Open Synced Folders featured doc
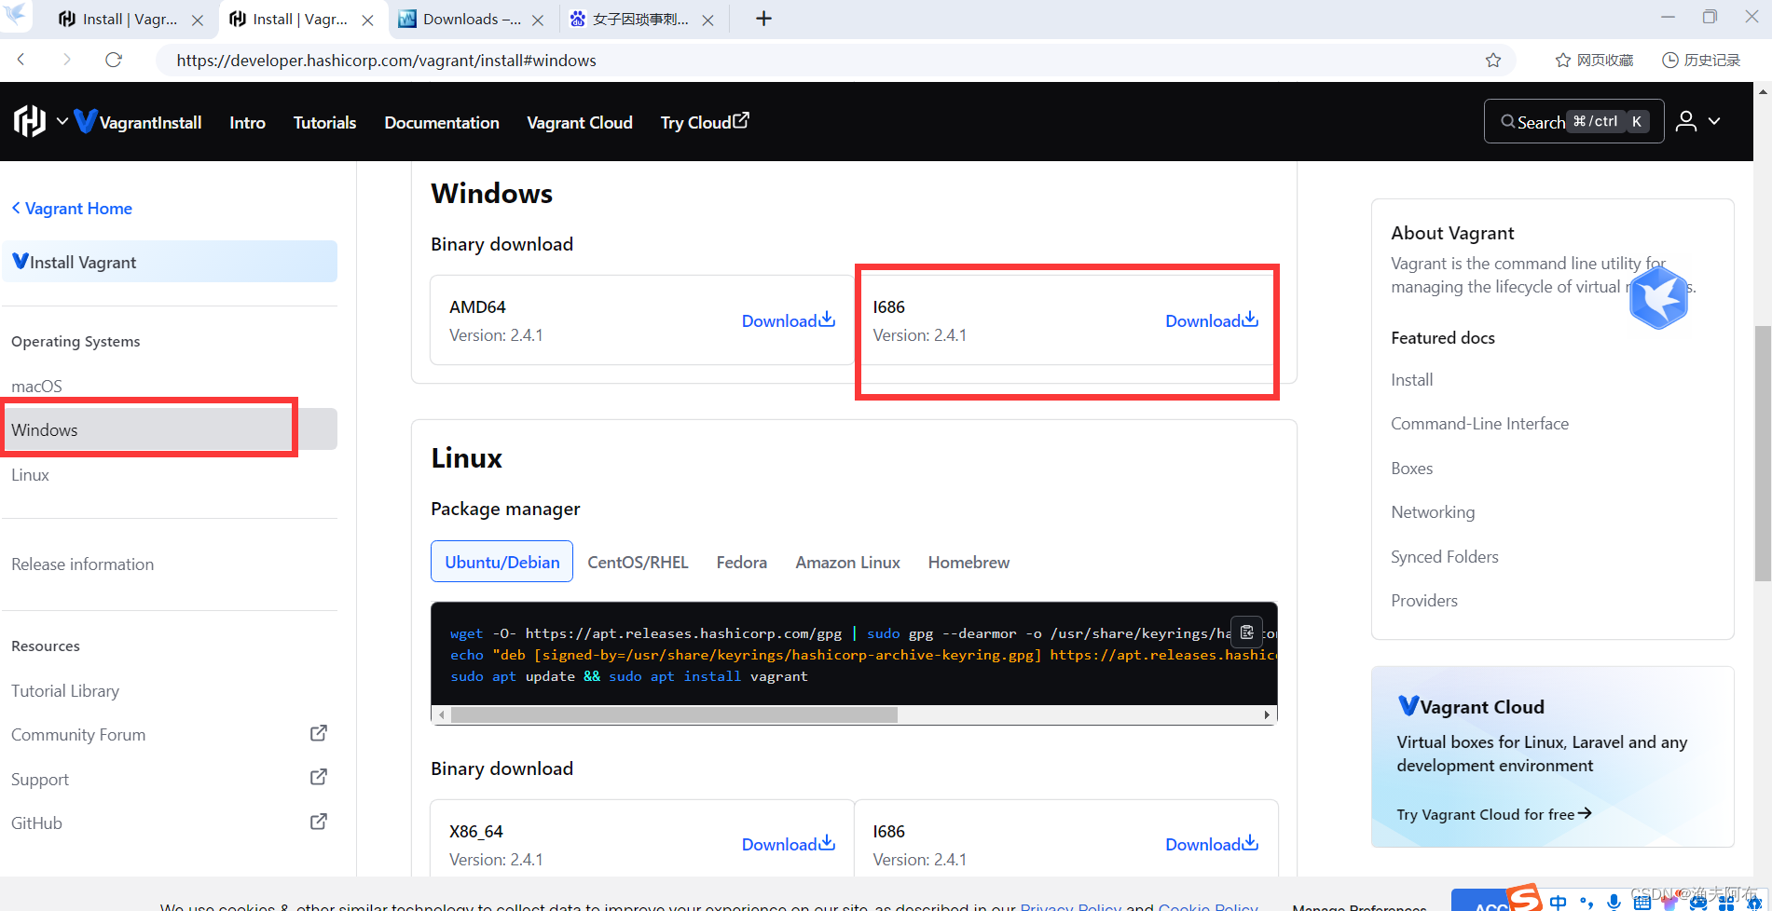 pyautogui.click(x=1444, y=556)
